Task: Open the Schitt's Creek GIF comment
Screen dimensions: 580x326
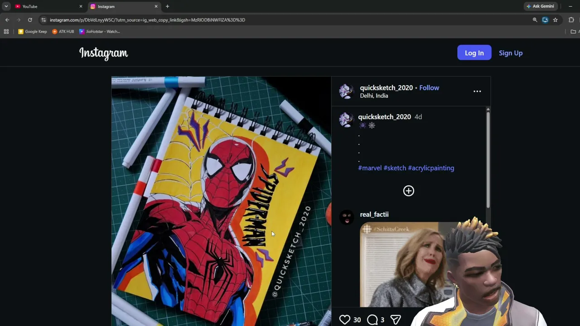Action: pyautogui.click(x=403, y=265)
